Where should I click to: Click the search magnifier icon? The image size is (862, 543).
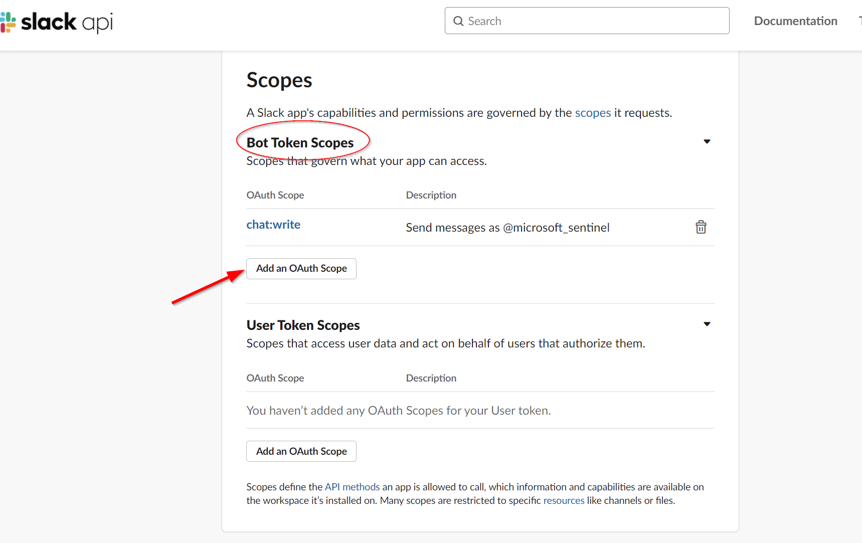[x=458, y=21]
